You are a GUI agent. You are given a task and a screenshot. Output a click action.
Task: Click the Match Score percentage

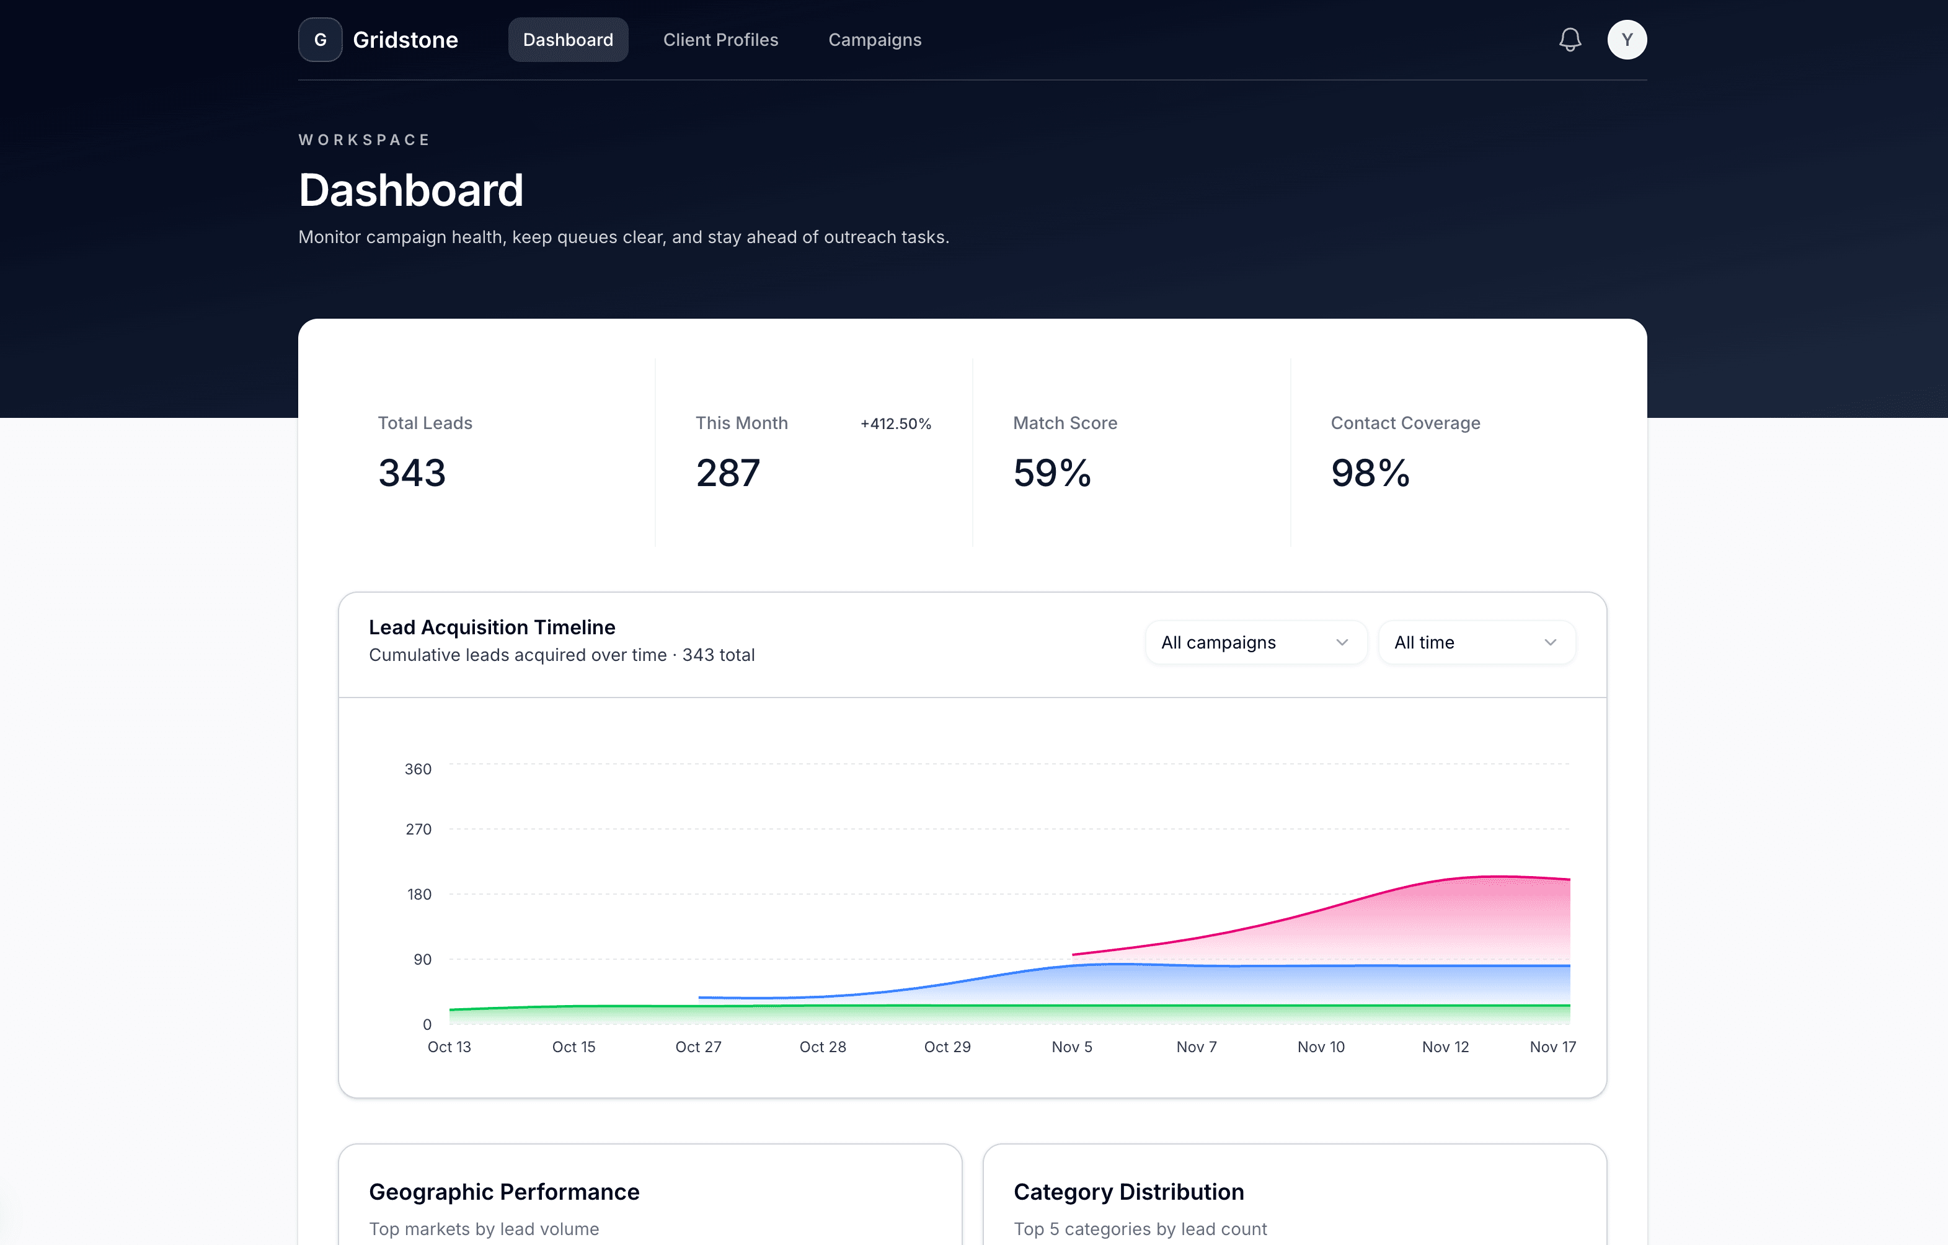(x=1053, y=472)
